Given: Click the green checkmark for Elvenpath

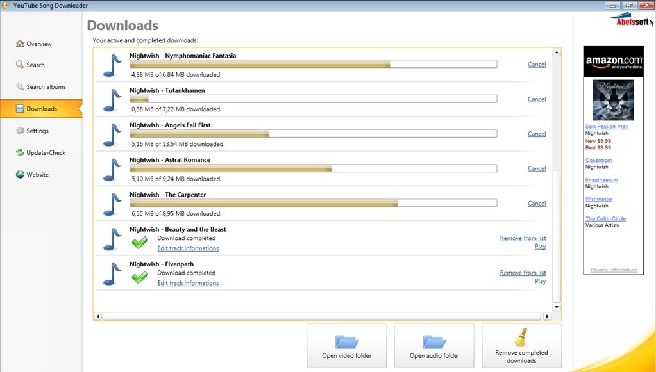Looking at the screenshot, I should [140, 277].
